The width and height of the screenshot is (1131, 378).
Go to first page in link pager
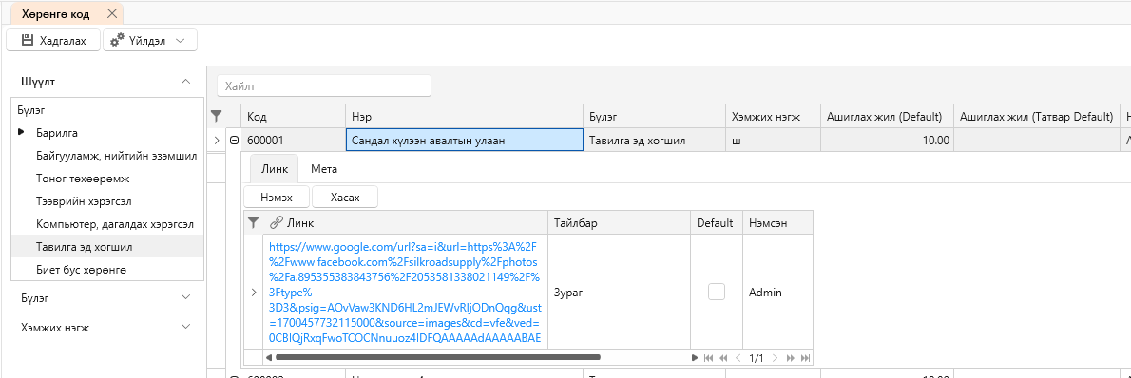(x=708, y=357)
